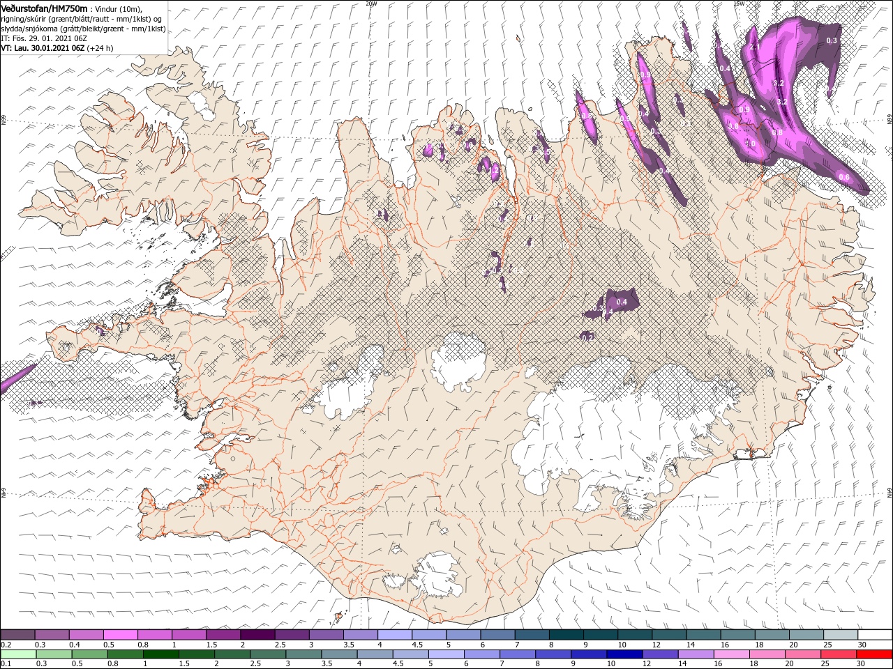Pick the white 30 swatch in upper legend

875,635
